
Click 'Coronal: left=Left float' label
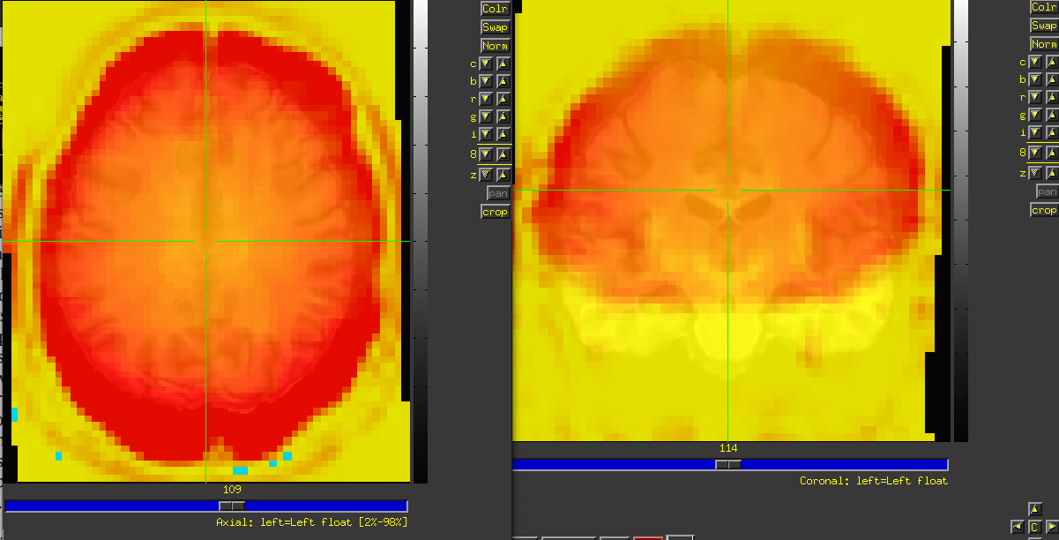point(874,481)
